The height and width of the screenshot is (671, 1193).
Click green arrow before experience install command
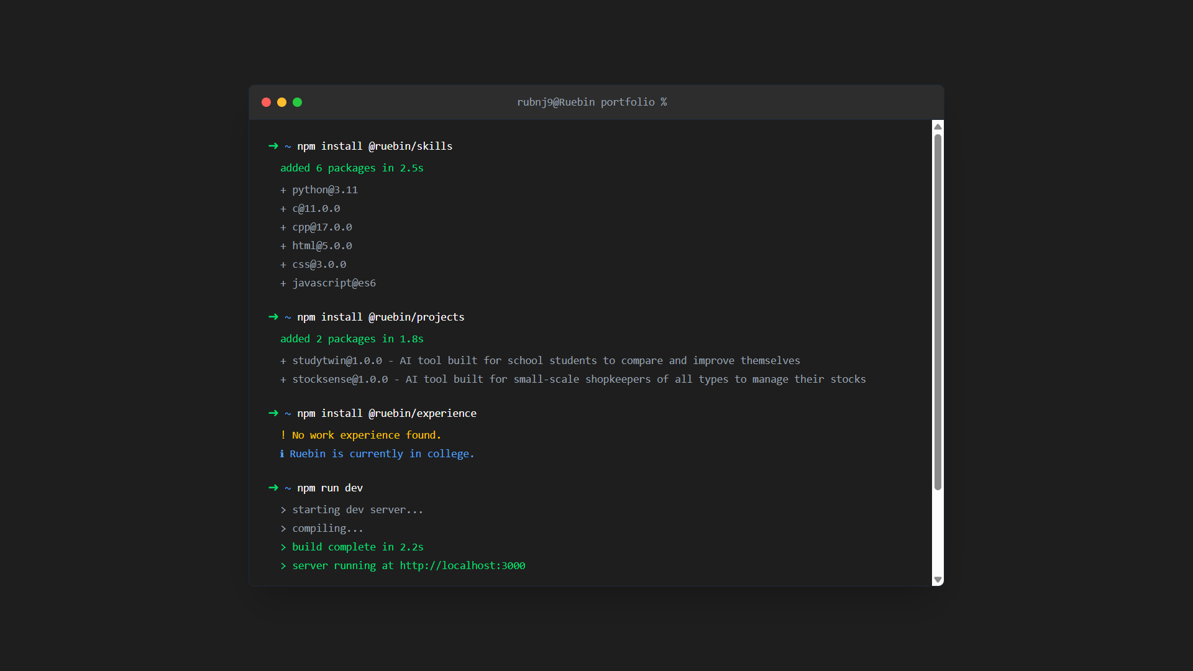point(273,413)
